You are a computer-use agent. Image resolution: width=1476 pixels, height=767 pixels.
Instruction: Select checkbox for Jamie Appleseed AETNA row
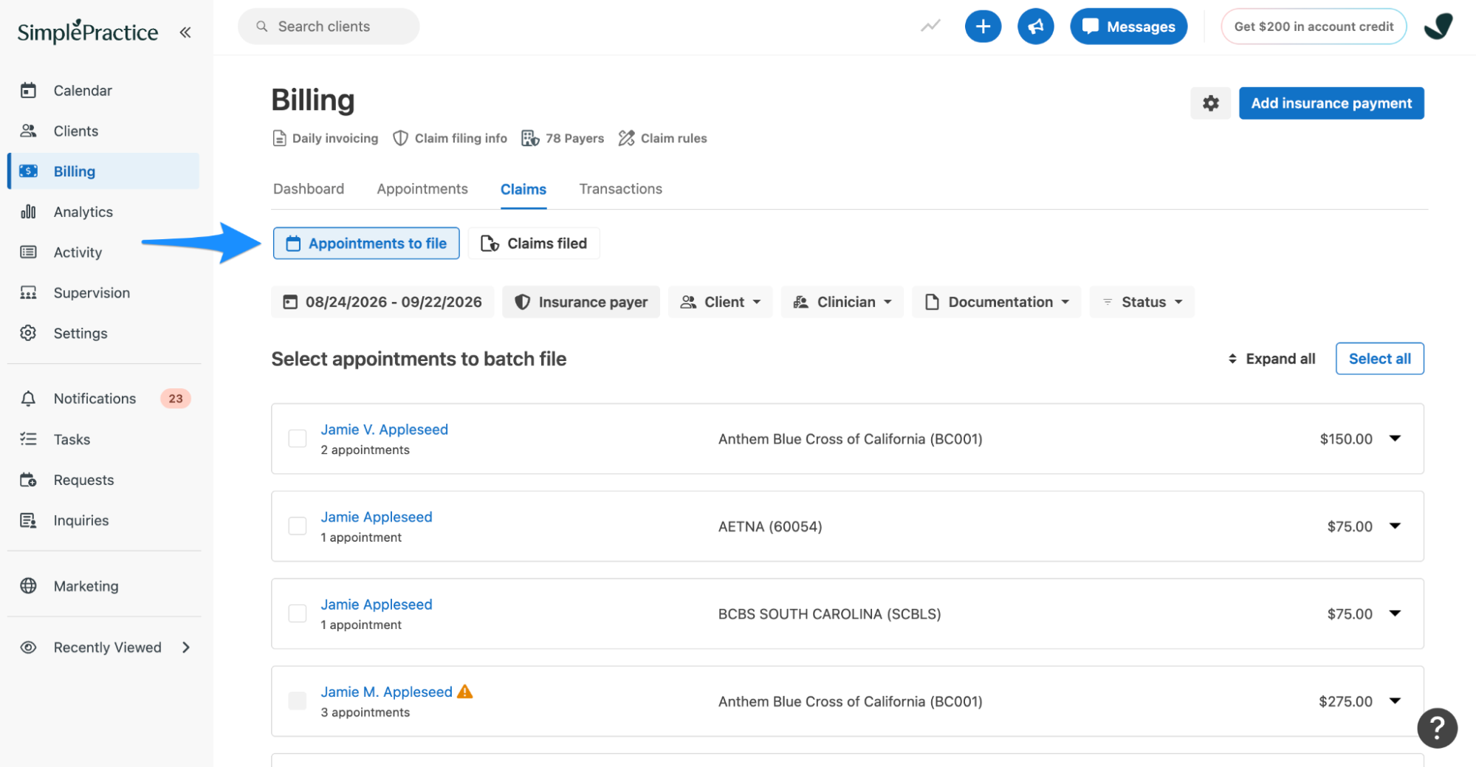(x=298, y=526)
